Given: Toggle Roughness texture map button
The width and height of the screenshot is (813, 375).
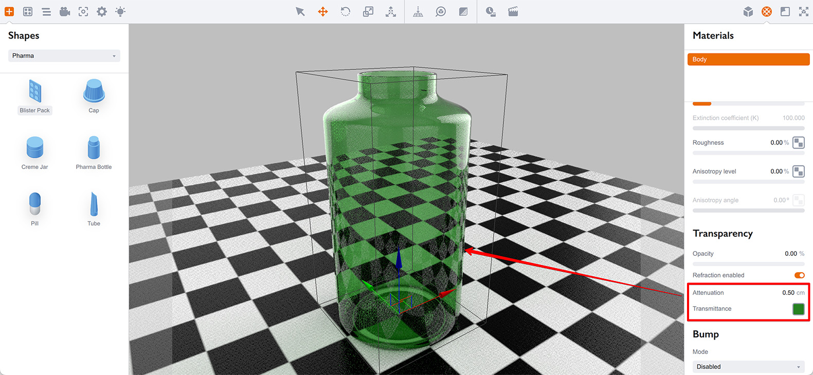Looking at the screenshot, I should pos(798,143).
